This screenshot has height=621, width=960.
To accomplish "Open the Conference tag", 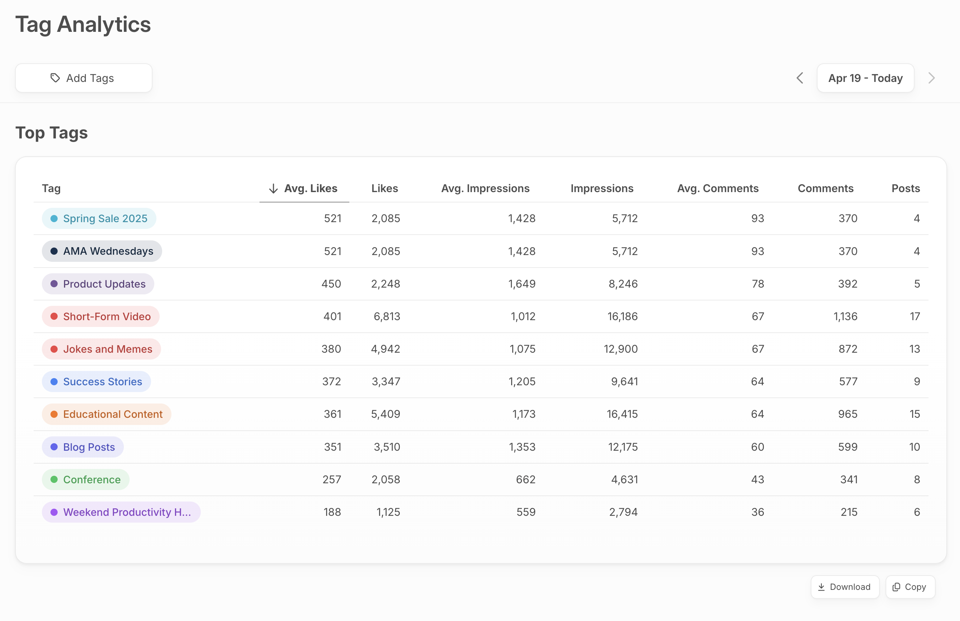I will pyautogui.click(x=86, y=480).
